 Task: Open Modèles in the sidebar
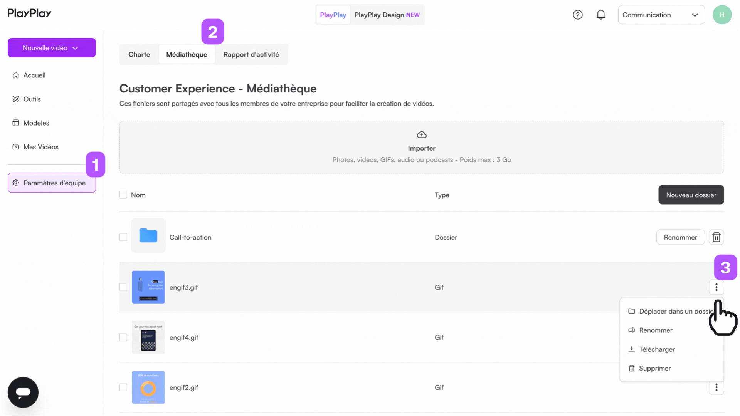52,123
